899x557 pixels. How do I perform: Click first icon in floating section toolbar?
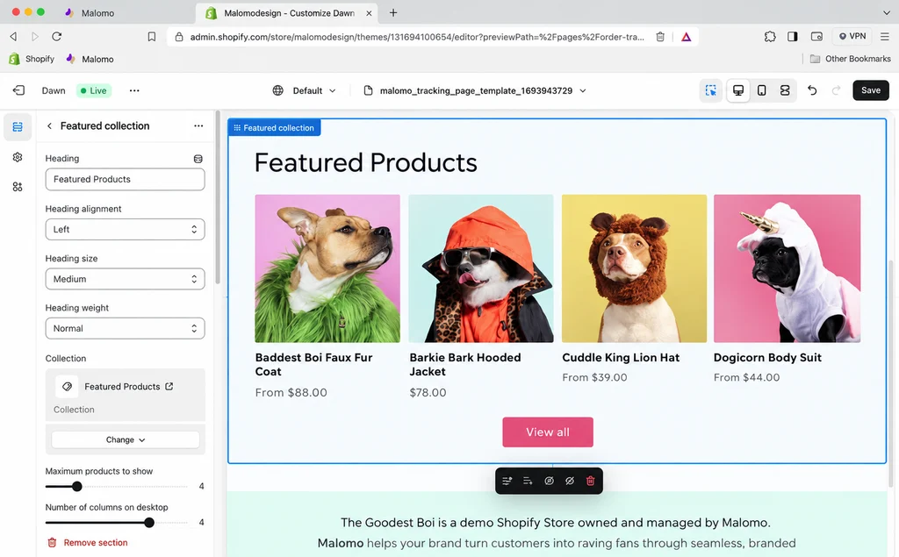pyautogui.click(x=507, y=481)
